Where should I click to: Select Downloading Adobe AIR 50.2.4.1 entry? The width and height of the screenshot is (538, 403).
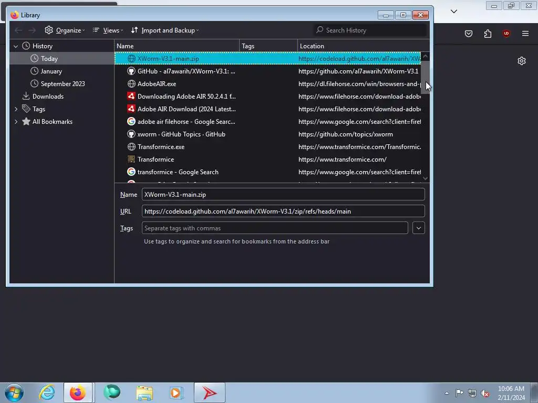point(267,97)
